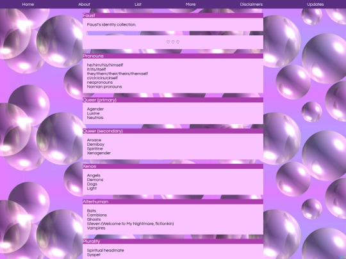Select the Angels entry
The height and width of the screenshot is (259, 346).
94,175
